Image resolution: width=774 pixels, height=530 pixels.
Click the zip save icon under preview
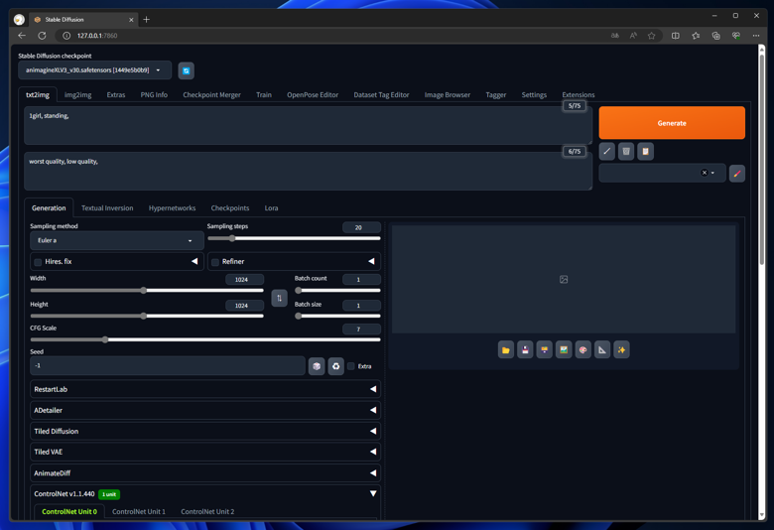pyautogui.click(x=544, y=349)
